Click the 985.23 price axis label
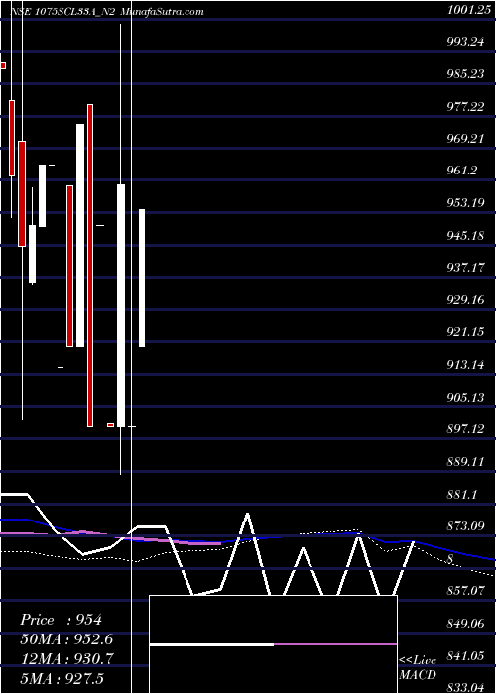 point(467,74)
